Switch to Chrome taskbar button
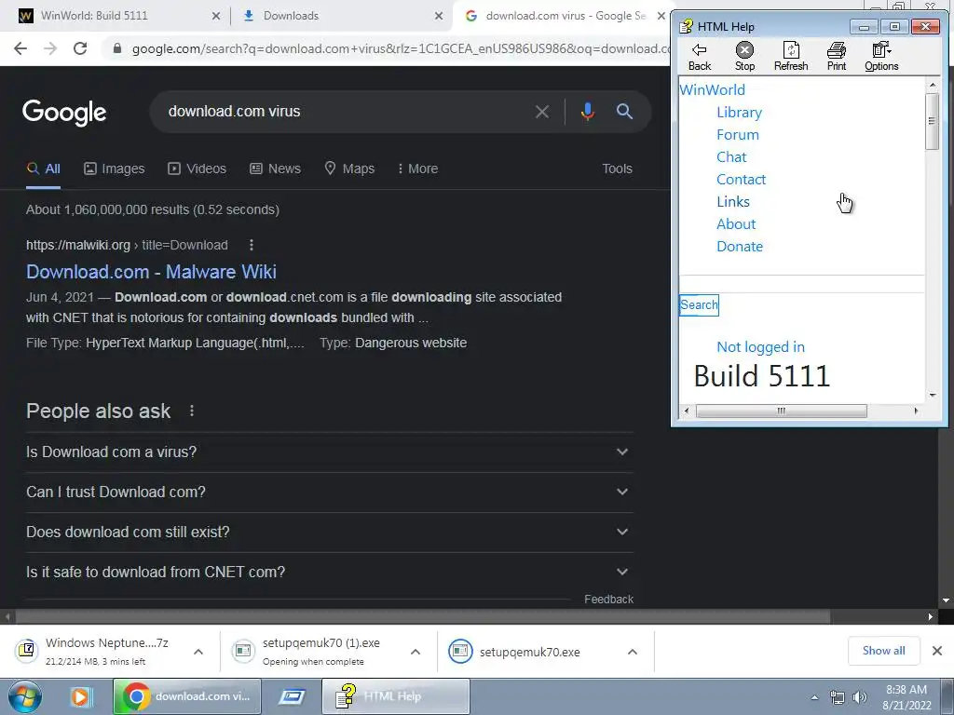This screenshot has height=715, width=954. (186, 696)
